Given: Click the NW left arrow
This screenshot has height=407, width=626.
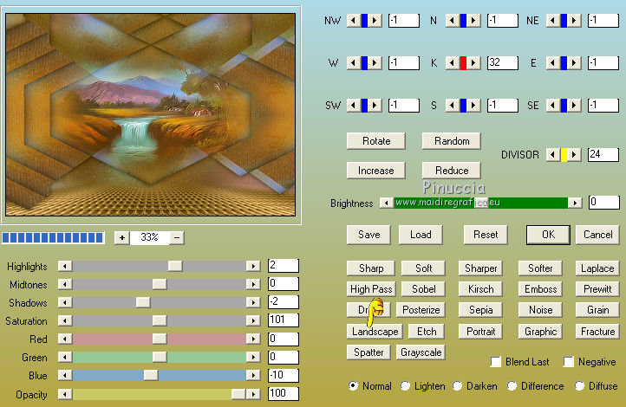Looking at the screenshot, I should [x=354, y=20].
